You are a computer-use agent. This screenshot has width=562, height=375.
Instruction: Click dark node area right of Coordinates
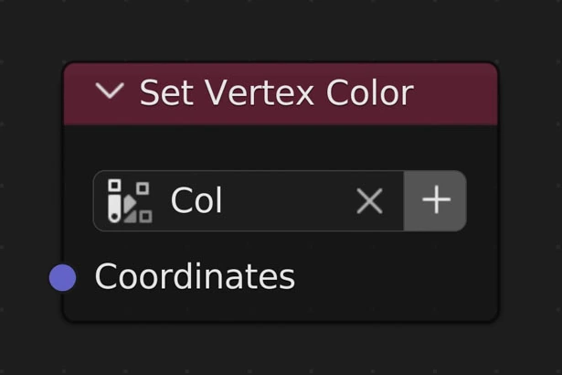tap(402, 277)
